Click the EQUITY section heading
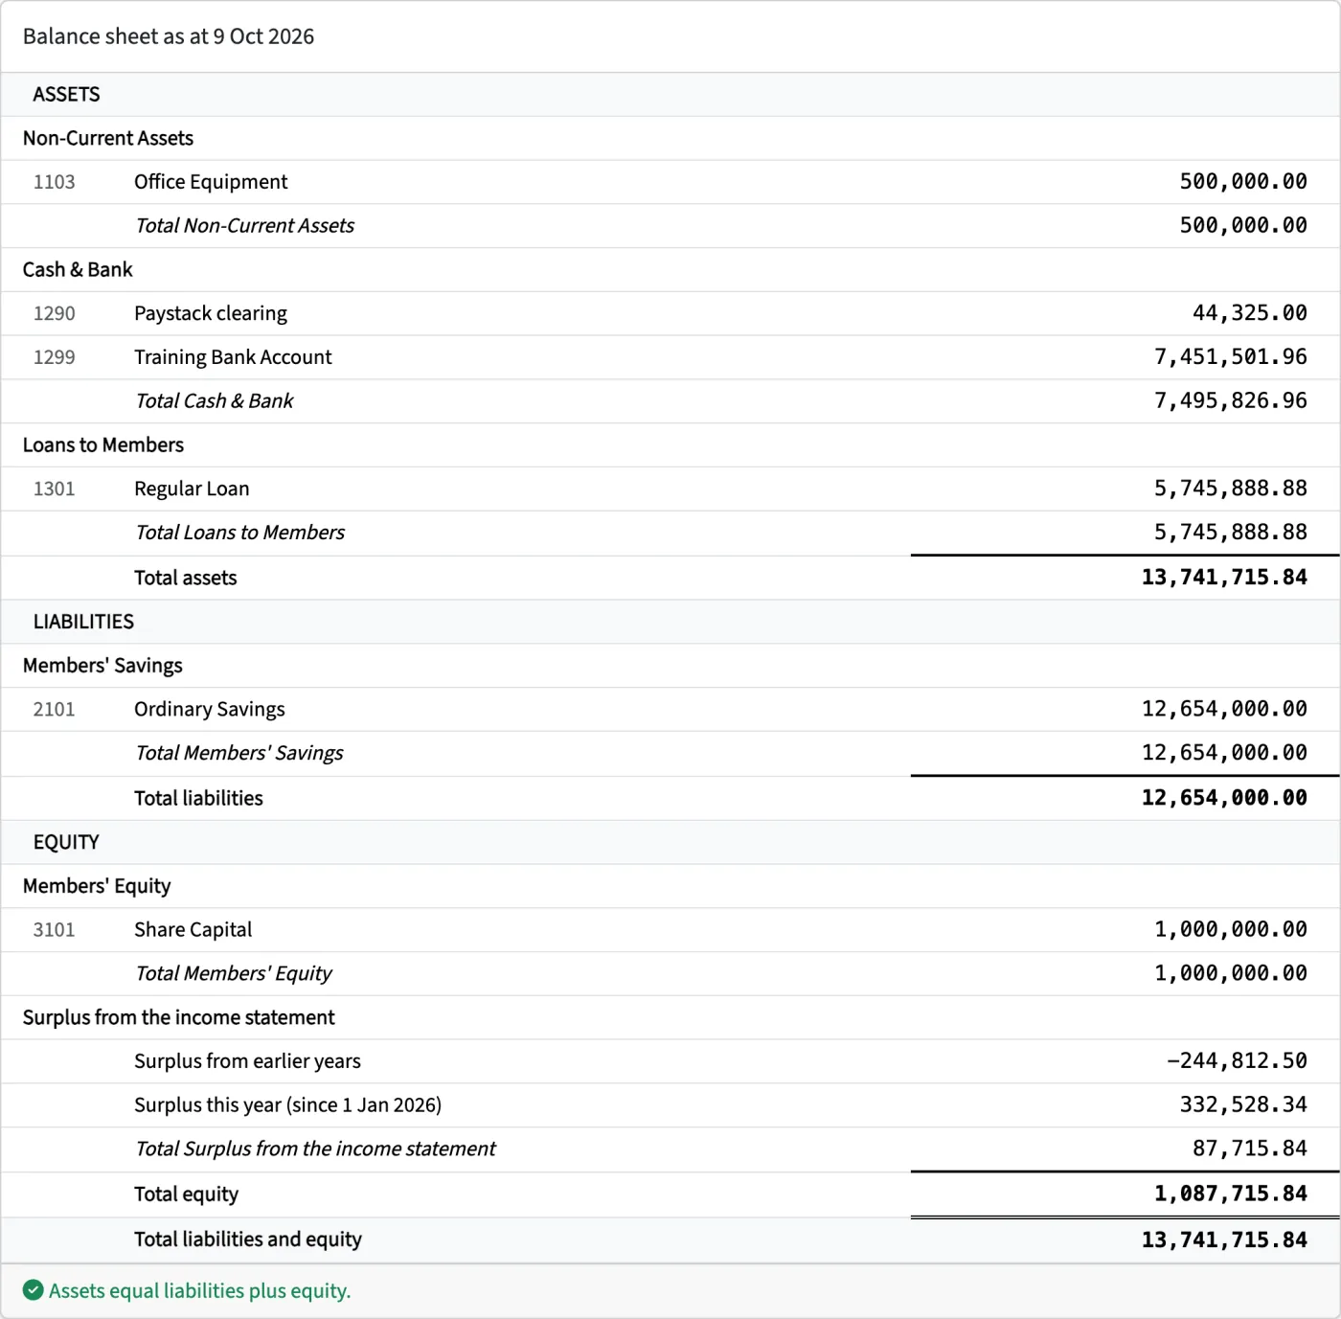 pos(66,842)
